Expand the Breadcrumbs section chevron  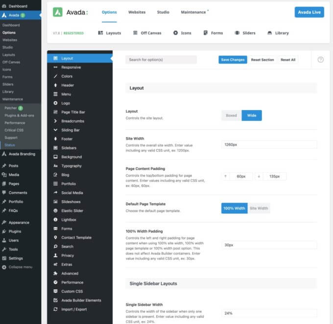pyautogui.click(x=55, y=121)
